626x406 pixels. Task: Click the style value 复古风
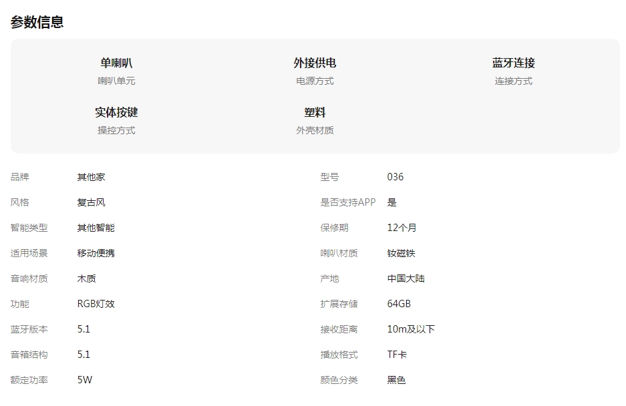91,202
